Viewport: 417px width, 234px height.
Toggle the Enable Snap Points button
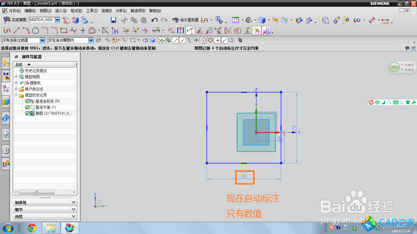161,40
